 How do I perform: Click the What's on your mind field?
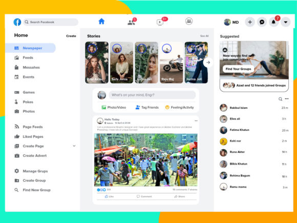152,95
